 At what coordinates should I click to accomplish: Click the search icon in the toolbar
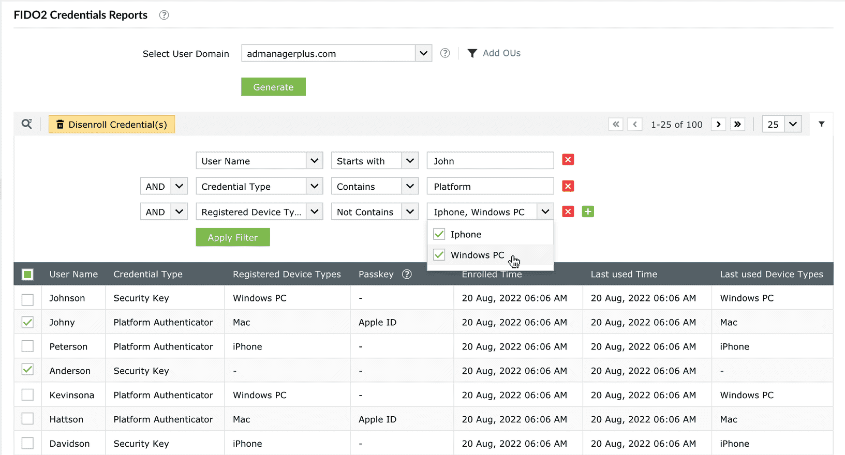[26, 124]
